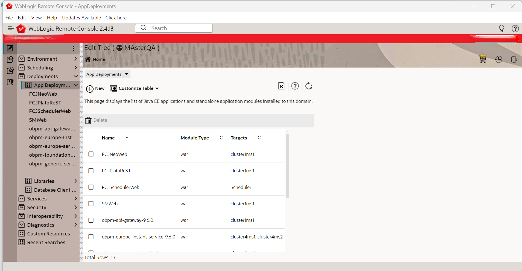522x271 pixels.
Task: Click the Database Client grid icon
Action: pyautogui.click(x=28, y=190)
